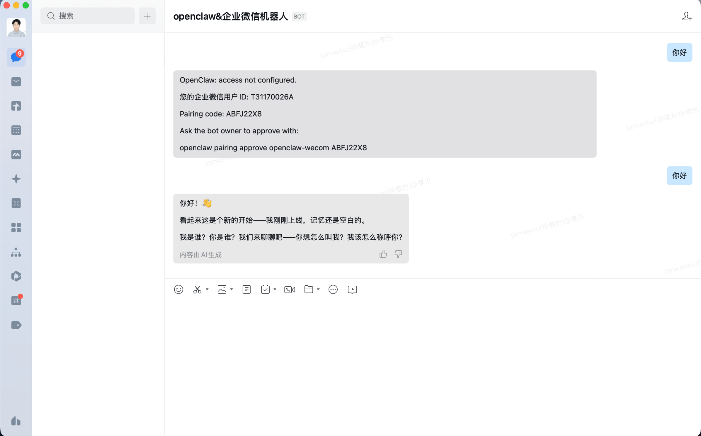Start a video call with the bot
The image size is (701, 436).
290,289
